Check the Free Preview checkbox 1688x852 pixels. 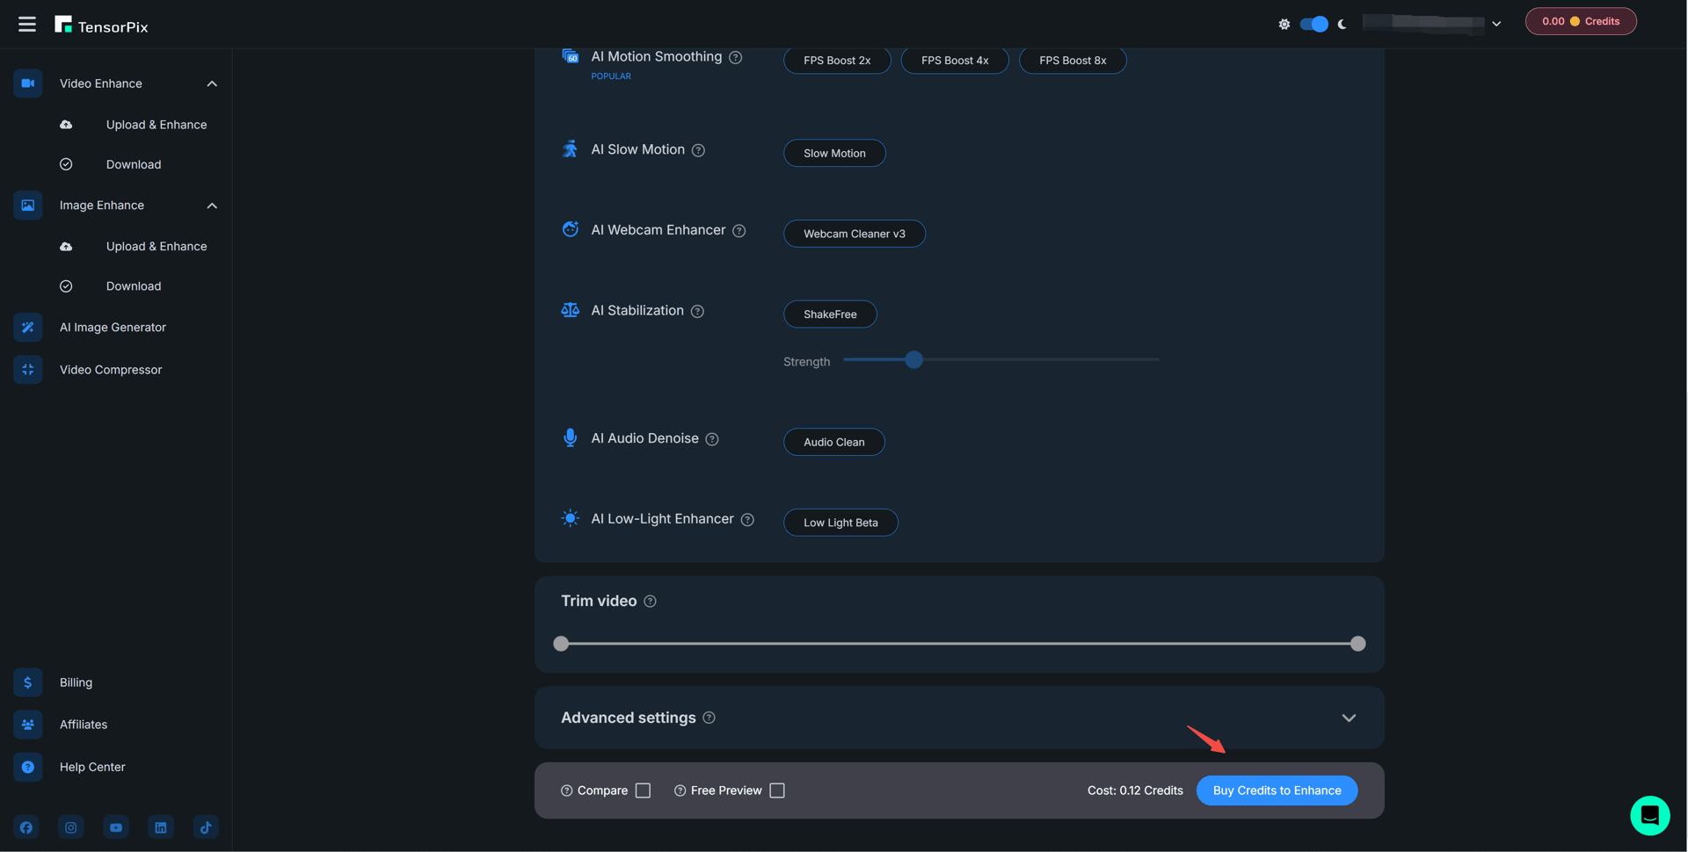click(x=777, y=791)
